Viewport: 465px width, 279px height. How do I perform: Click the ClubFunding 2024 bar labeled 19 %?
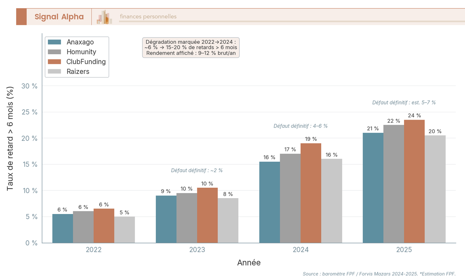[x=311, y=193]
